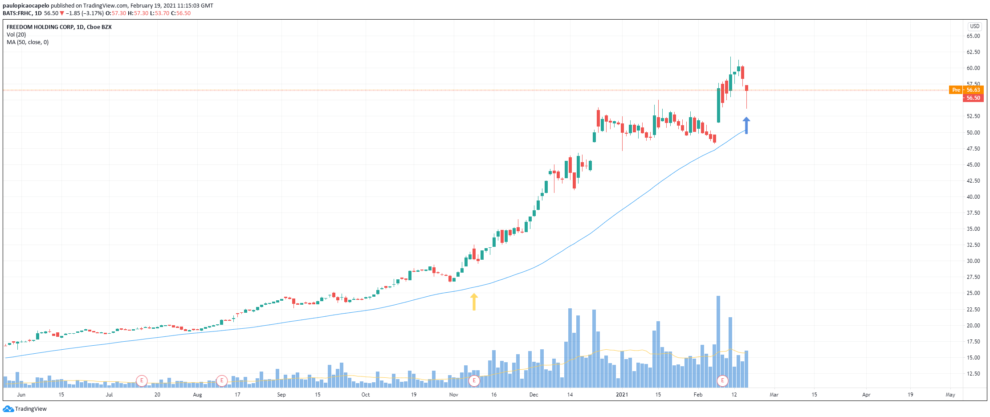This screenshot has width=990, height=417.
Task: Click the Sep date axis label
Action: point(281,395)
